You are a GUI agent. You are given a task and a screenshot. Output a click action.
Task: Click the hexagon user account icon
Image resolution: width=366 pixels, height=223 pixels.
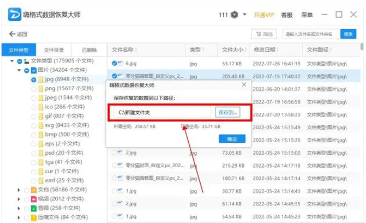pos(234,14)
